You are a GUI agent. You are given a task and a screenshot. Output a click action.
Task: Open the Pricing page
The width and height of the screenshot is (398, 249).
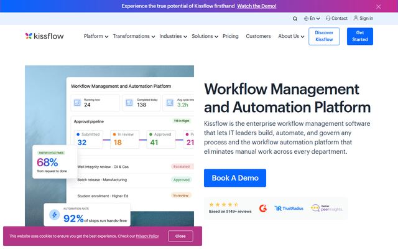pyautogui.click(x=231, y=36)
